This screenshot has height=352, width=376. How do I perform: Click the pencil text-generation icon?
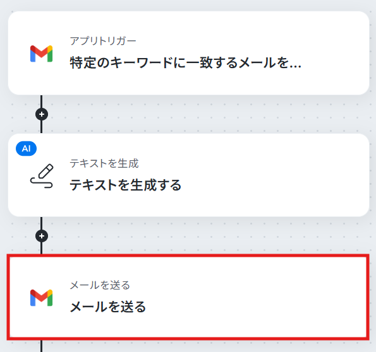pyautogui.click(x=42, y=176)
